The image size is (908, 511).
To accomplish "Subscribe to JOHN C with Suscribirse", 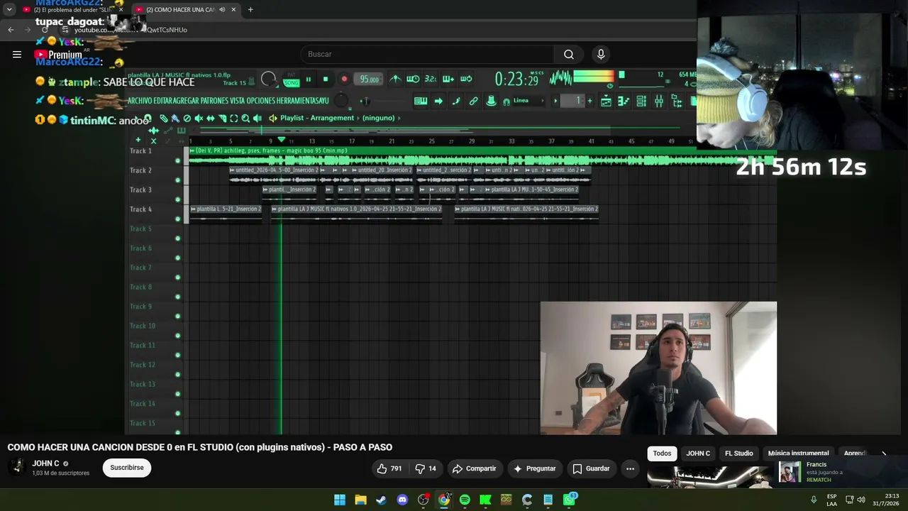I will tap(127, 468).
